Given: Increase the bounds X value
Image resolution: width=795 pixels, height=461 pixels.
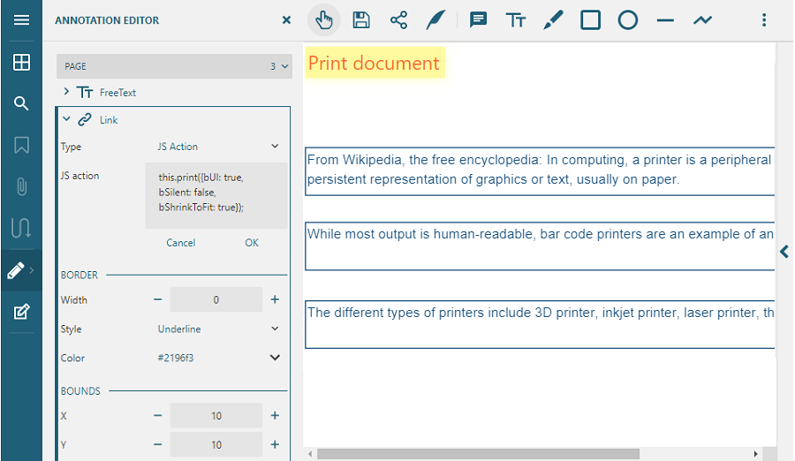Looking at the screenshot, I should coord(275,416).
